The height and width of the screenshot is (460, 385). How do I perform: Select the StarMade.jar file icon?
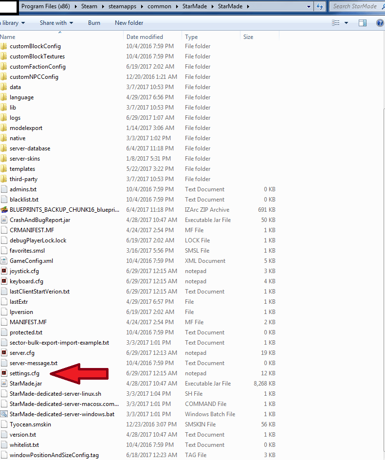coord(4,384)
